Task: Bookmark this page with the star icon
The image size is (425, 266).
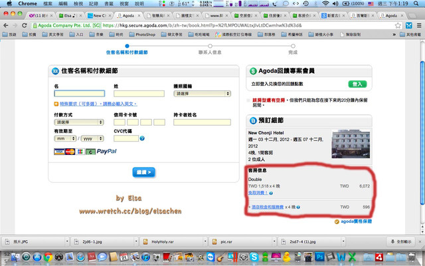Action: pyautogui.click(x=398, y=25)
